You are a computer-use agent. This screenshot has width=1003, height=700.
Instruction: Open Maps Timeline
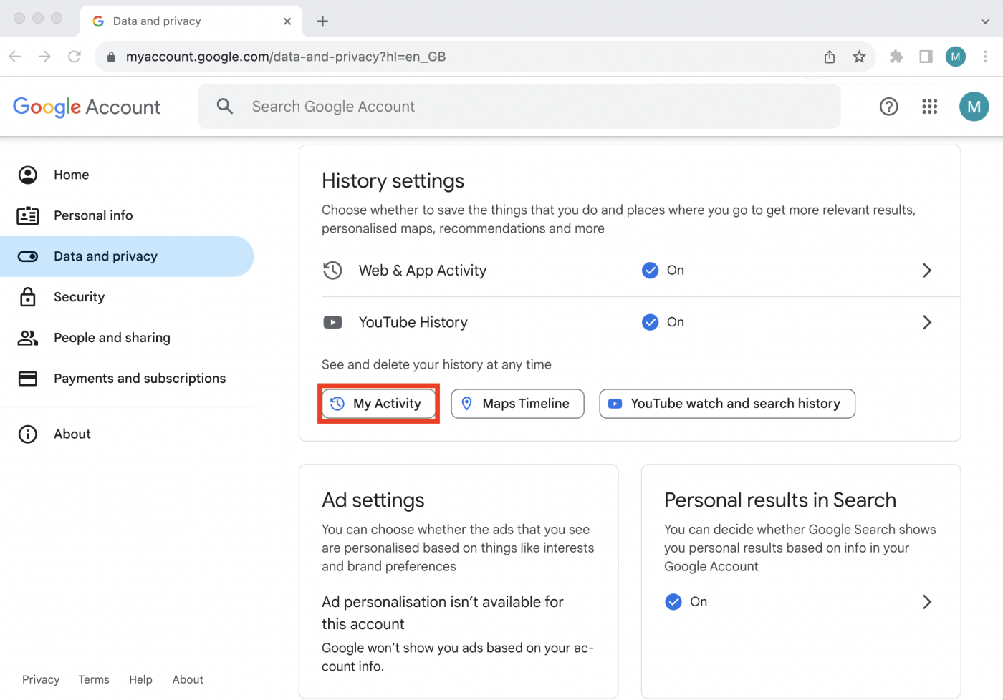tap(517, 403)
